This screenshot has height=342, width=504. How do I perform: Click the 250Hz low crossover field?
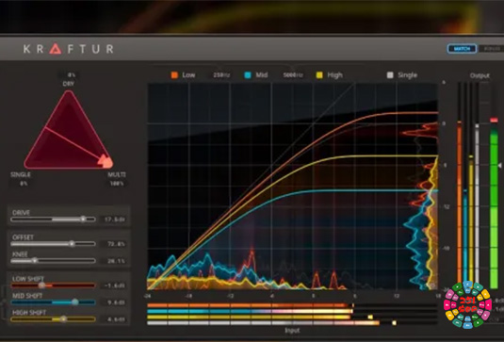(221, 75)
